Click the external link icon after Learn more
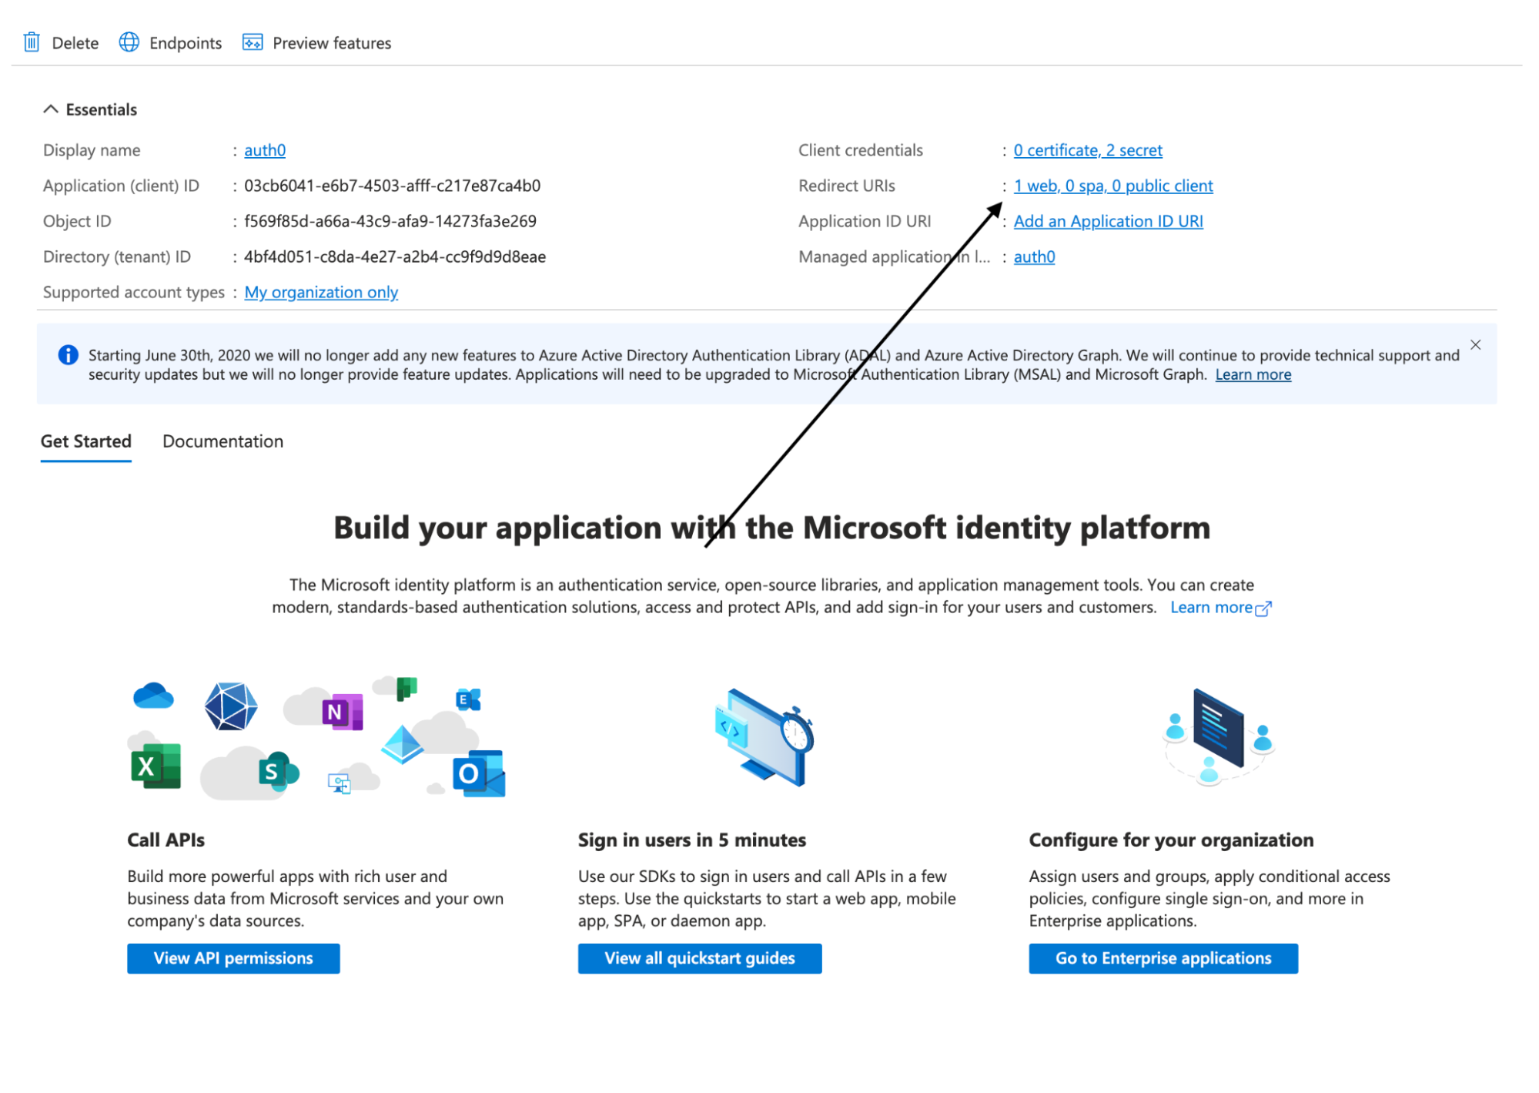1539x1093 pixels. click(x=1263, y=609)
